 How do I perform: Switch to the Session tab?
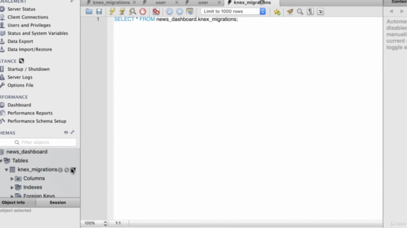(58, 203)
